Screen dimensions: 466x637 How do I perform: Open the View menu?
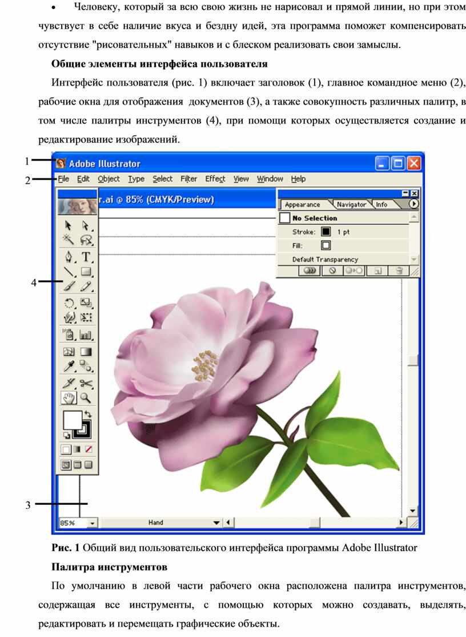tap(241, 179)
